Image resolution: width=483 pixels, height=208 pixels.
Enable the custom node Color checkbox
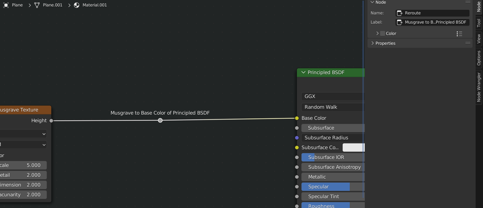pos(383,33)
